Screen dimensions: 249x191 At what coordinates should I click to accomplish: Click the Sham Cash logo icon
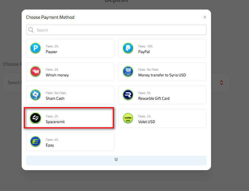(35, 95)
